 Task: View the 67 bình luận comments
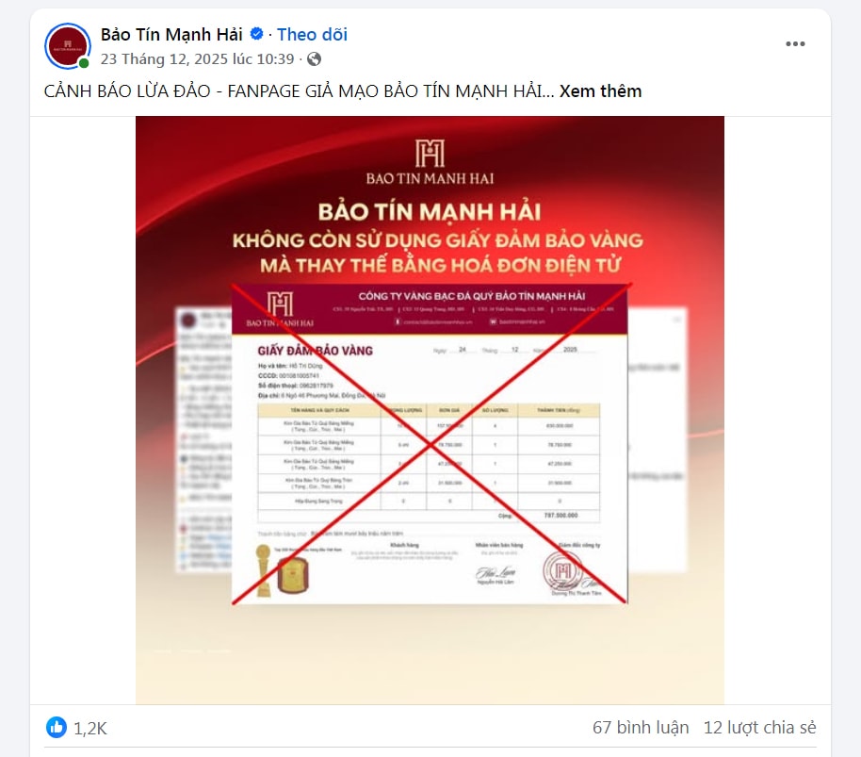[x=641, y=728]
